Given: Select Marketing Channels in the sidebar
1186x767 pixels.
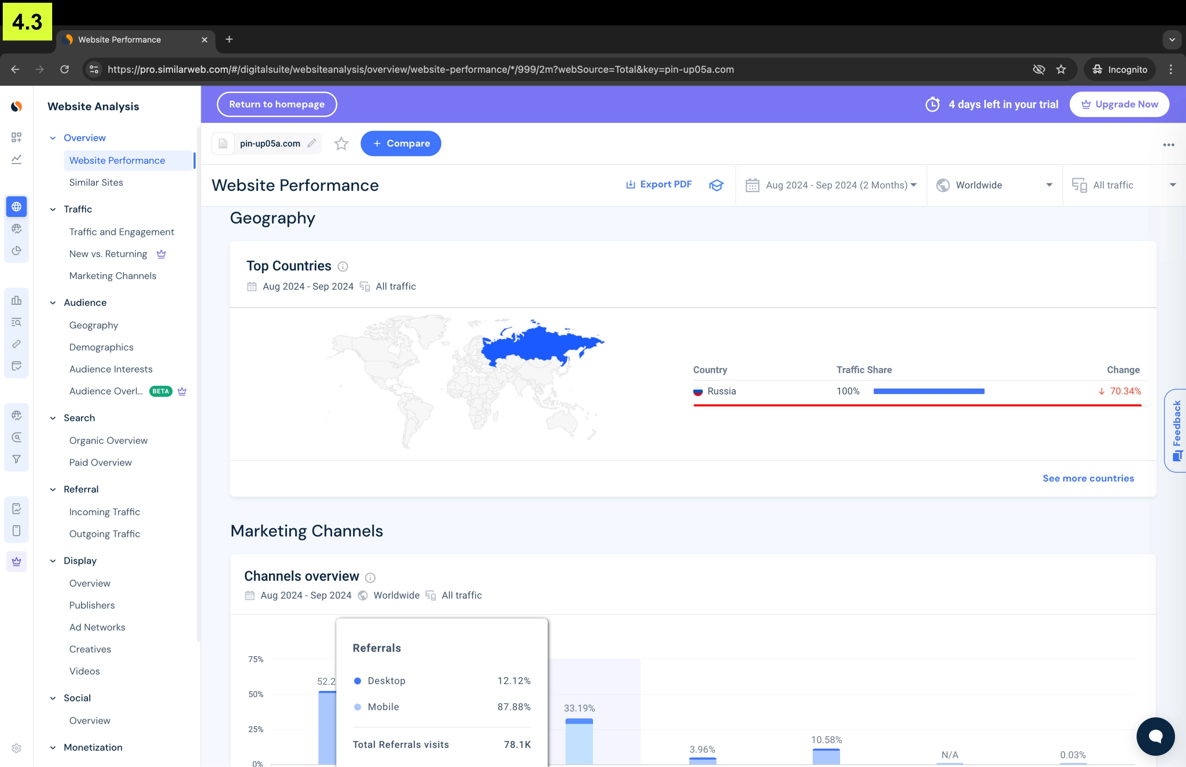Looking at the screenshot, I should tap(113, 276).
